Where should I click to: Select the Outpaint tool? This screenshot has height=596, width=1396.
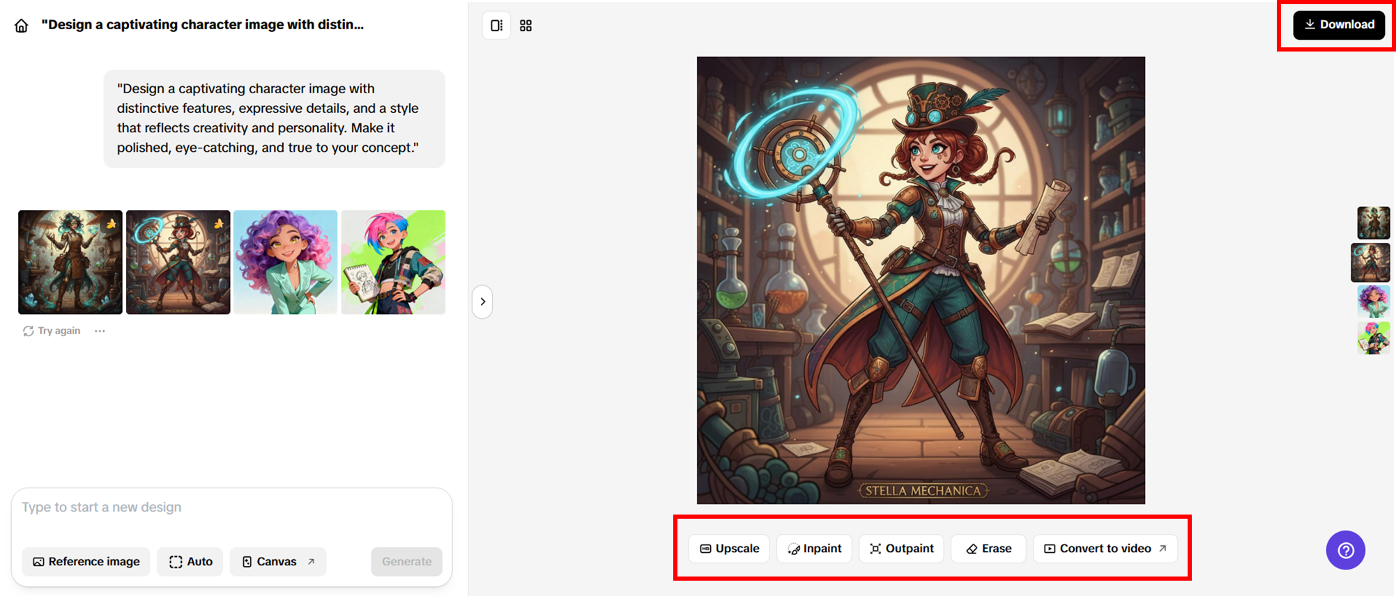click(901, 549)
